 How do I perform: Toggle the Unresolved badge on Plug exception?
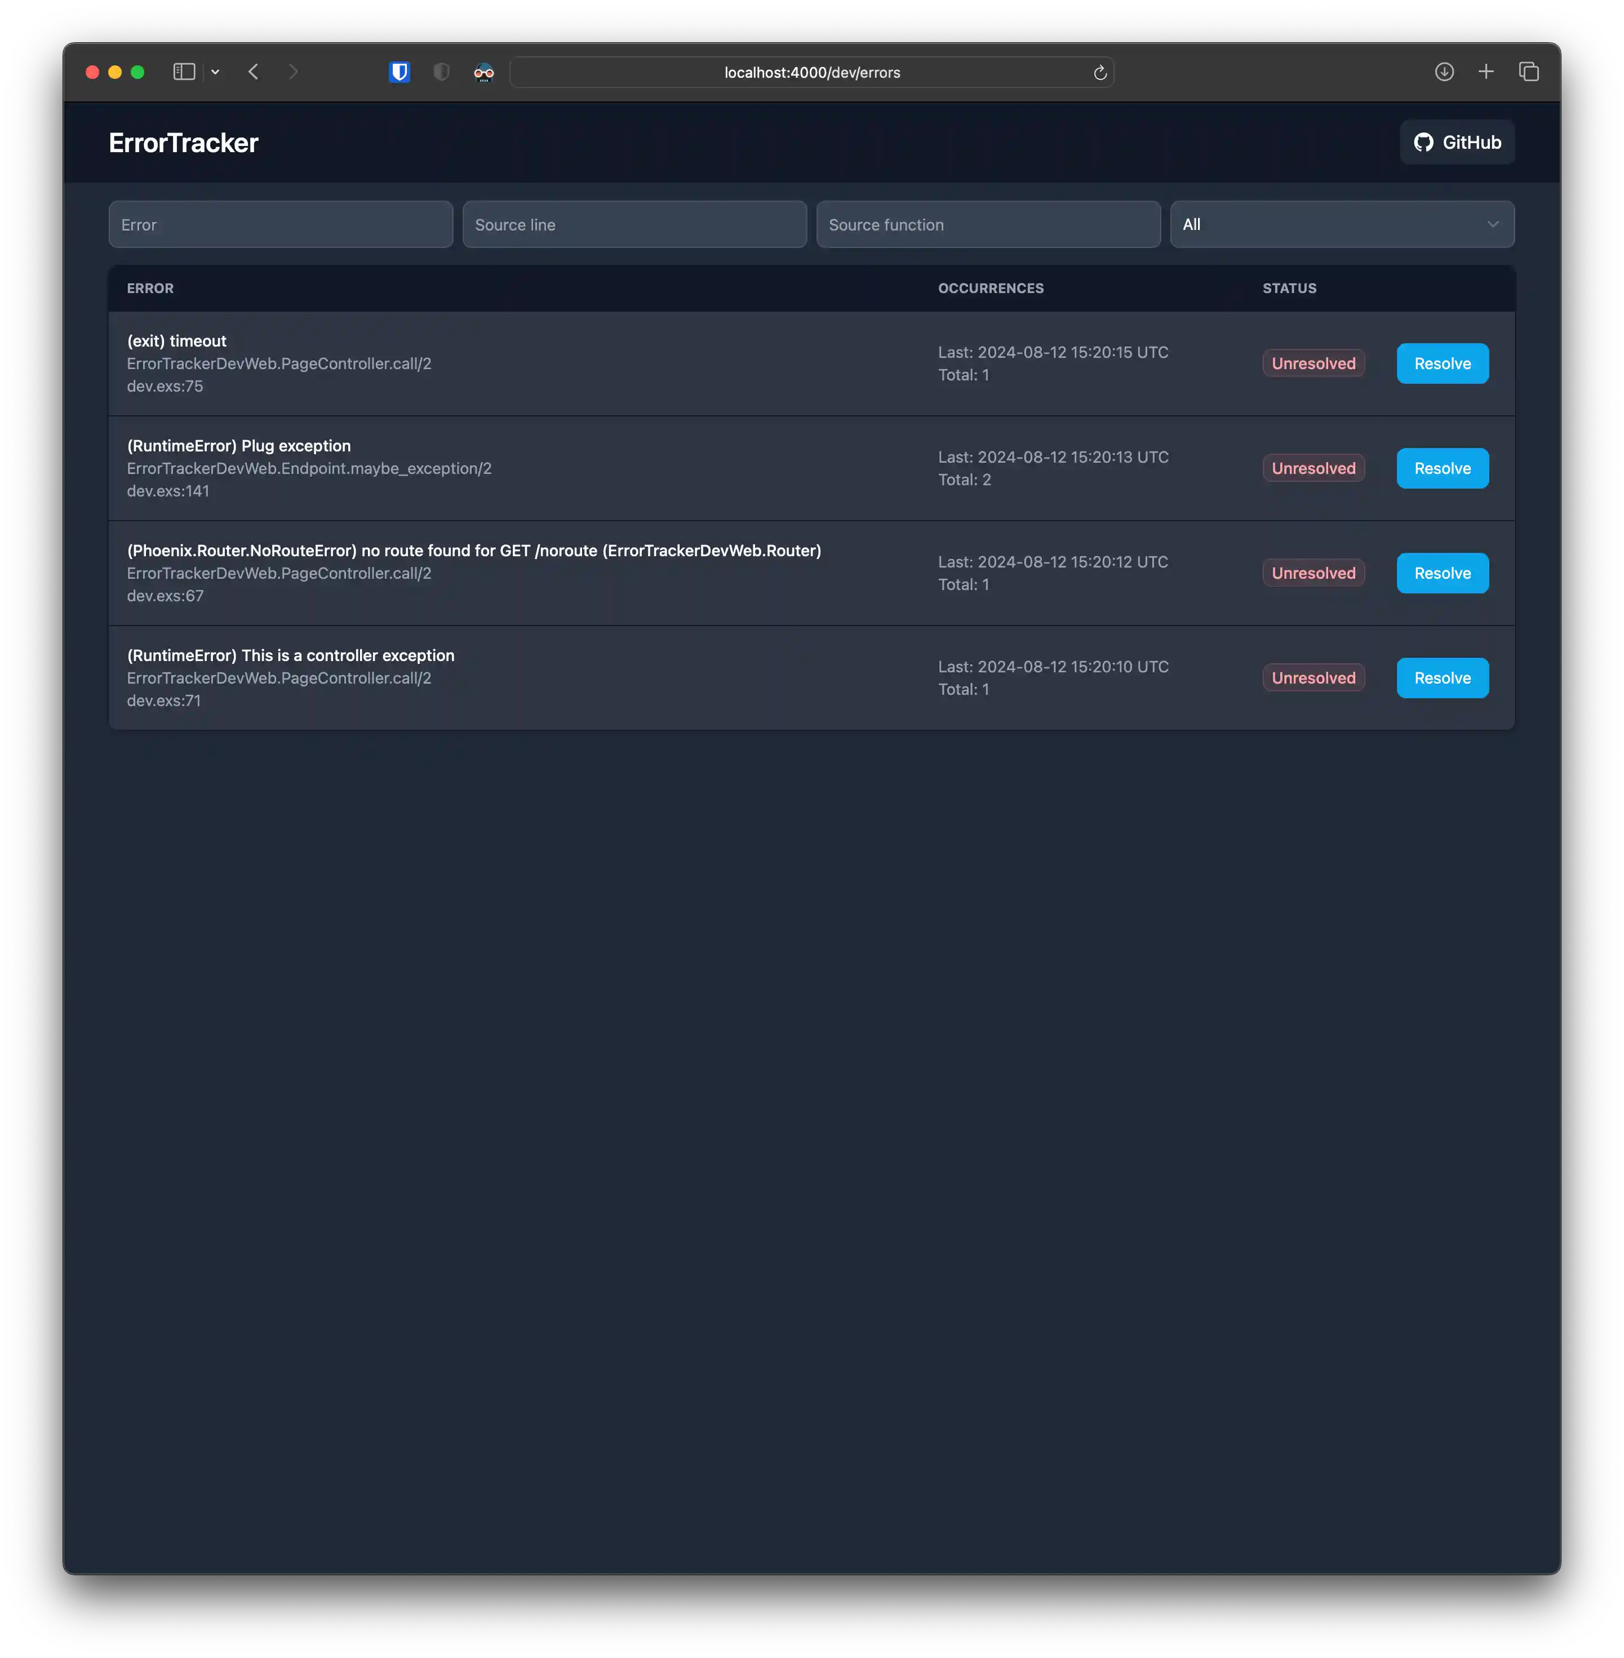click(1313, 468)
